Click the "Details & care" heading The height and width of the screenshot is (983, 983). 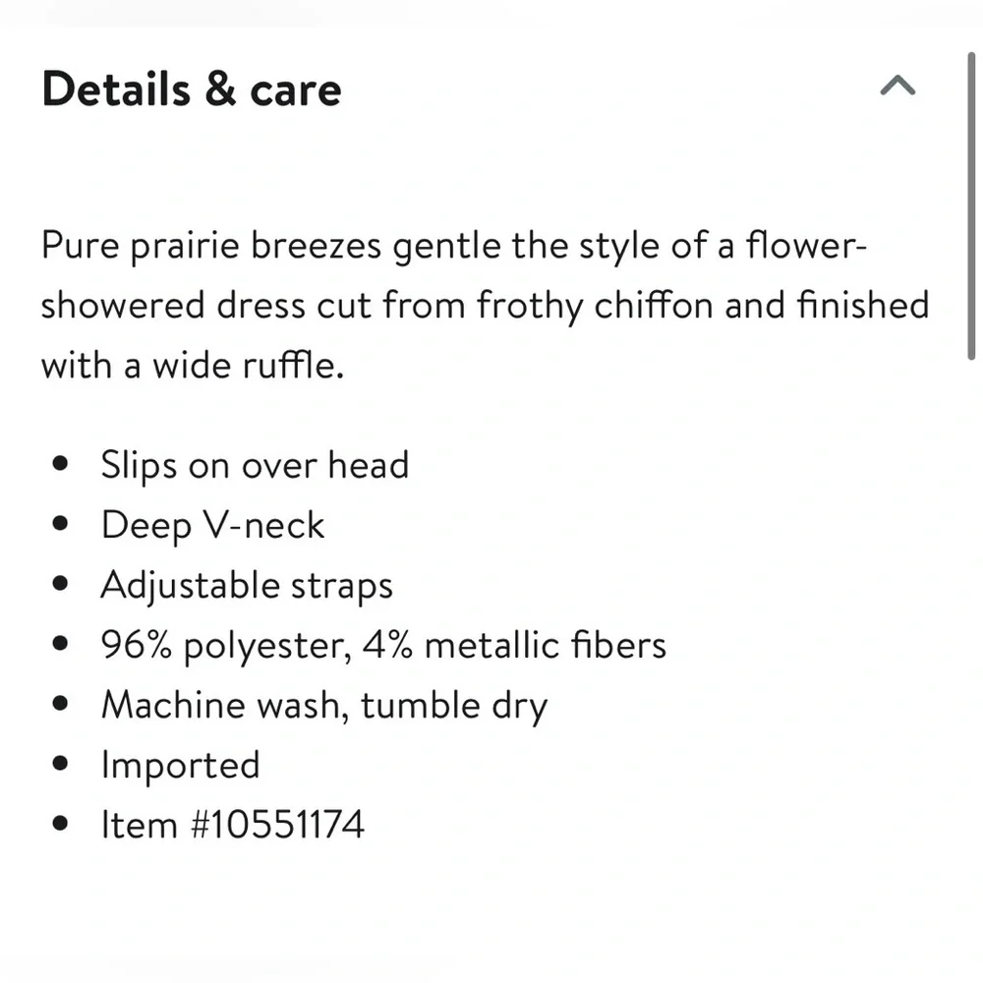click(x=192, y=89)
